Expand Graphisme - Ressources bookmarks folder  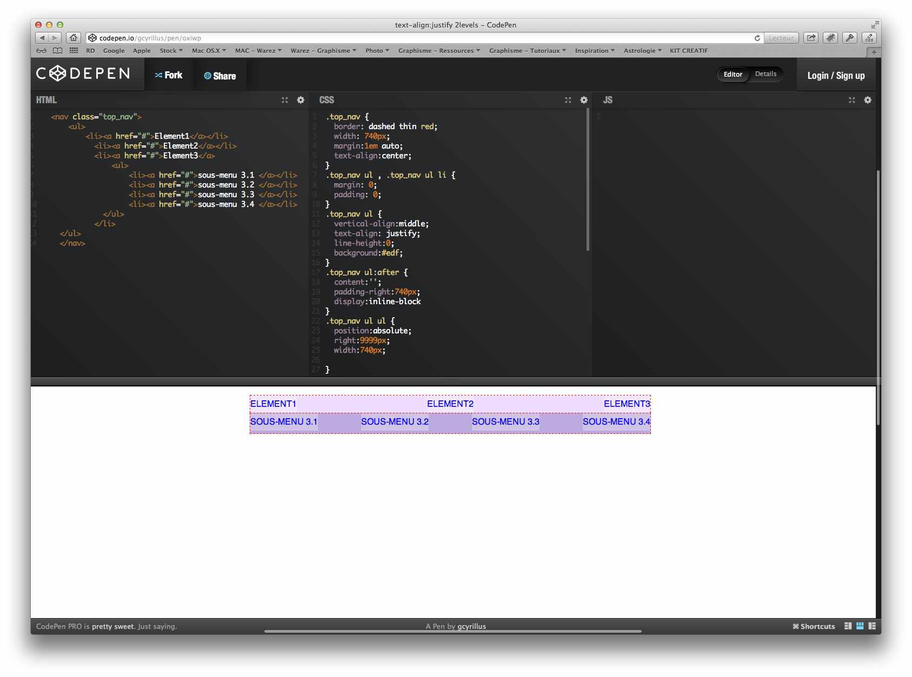point(439,51)
